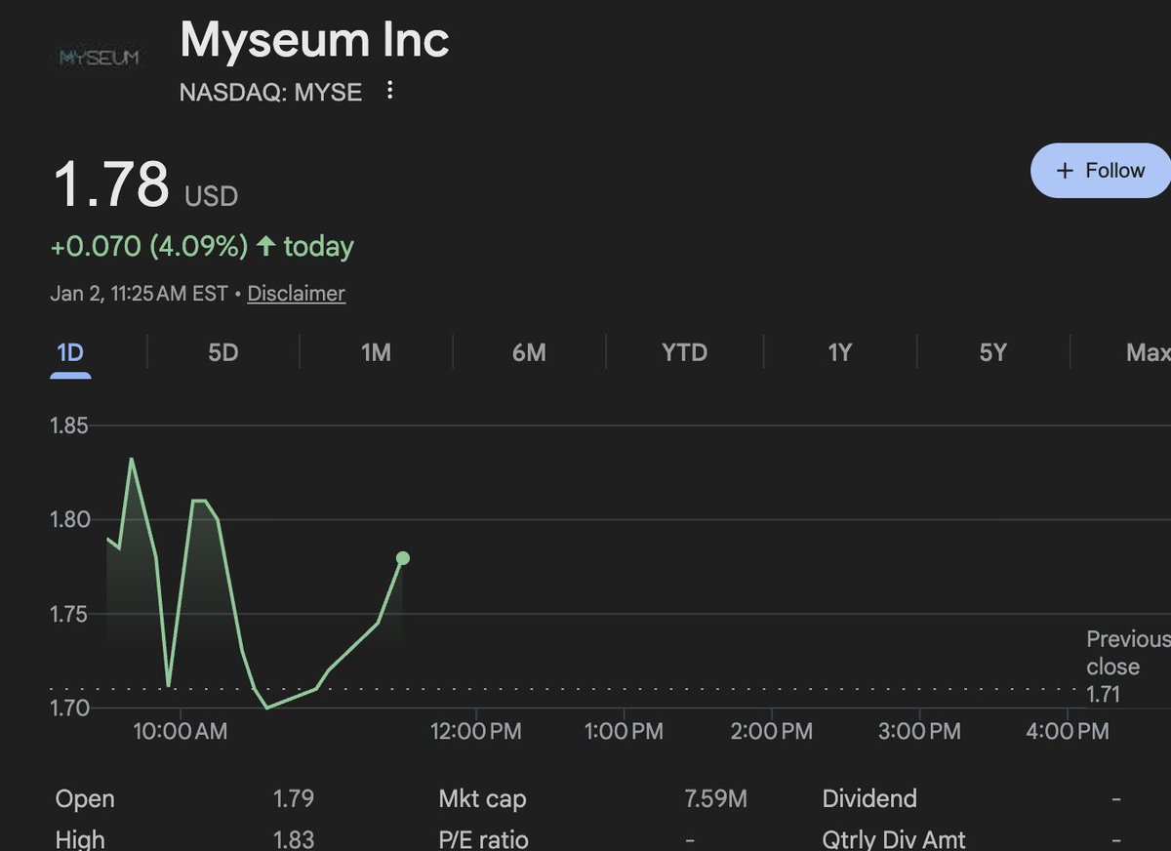The image size is (1171, 851).
Task: Click the P/E ratio label
Action: coord(484,839)
